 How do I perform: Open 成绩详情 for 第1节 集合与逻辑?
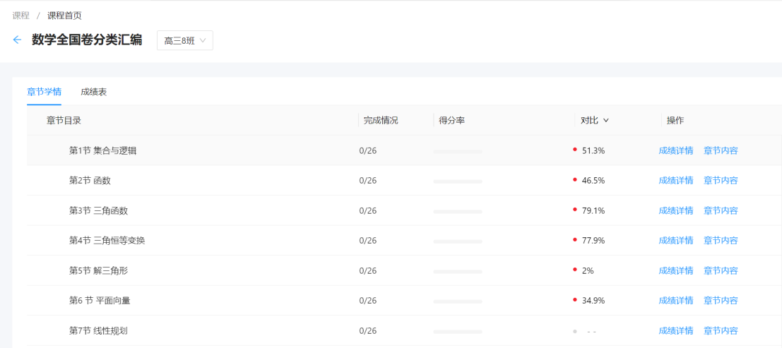coord(676,150)
